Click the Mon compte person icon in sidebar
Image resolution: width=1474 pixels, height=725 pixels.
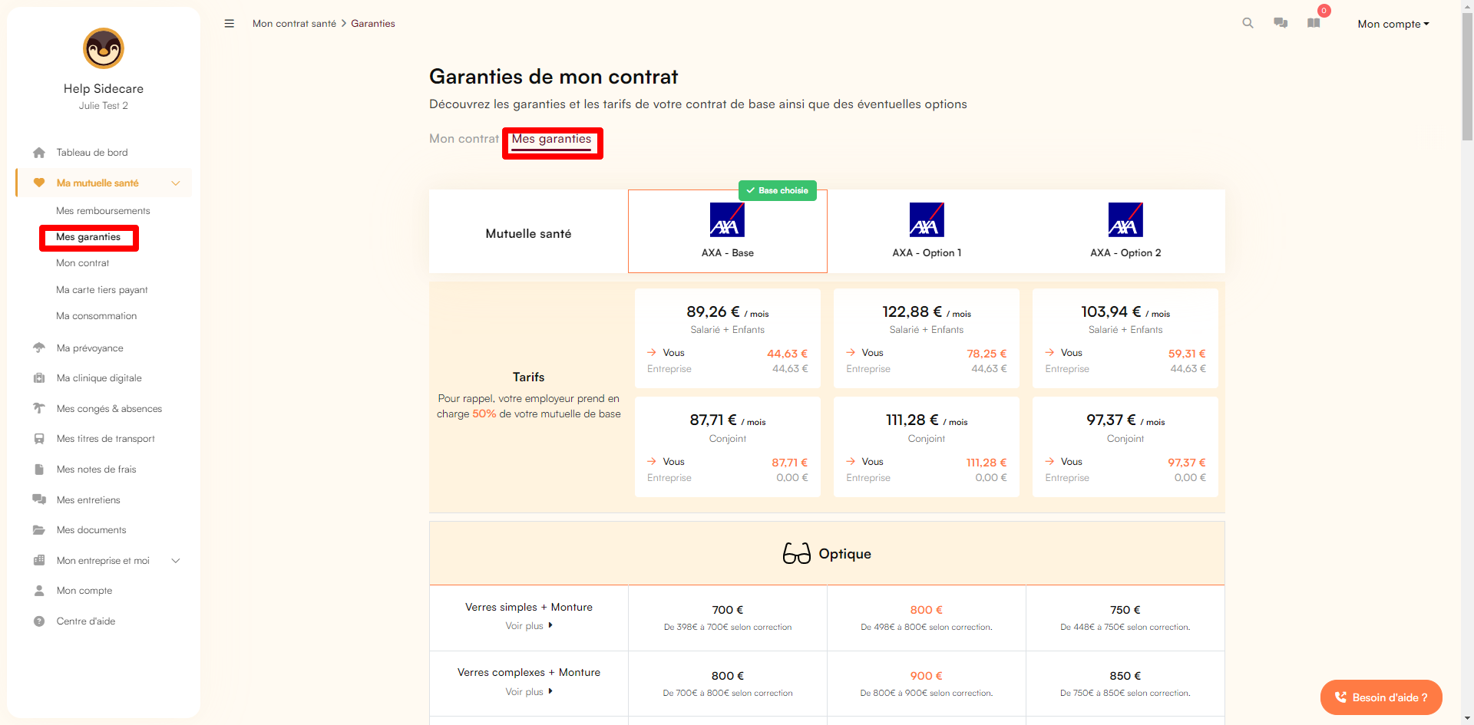pyautogui.click(x=39, y=591)
